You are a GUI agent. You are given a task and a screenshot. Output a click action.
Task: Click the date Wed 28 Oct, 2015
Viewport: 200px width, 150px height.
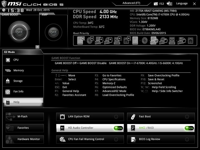[38, 10]
